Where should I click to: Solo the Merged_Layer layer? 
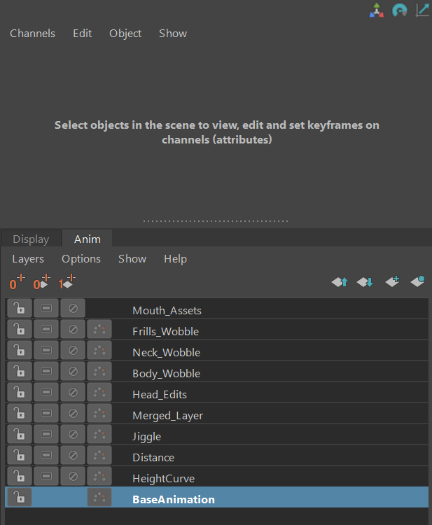coord(46,414)
